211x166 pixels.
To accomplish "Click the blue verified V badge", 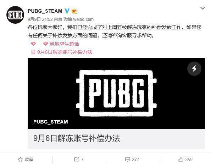I will pos(67,11).
